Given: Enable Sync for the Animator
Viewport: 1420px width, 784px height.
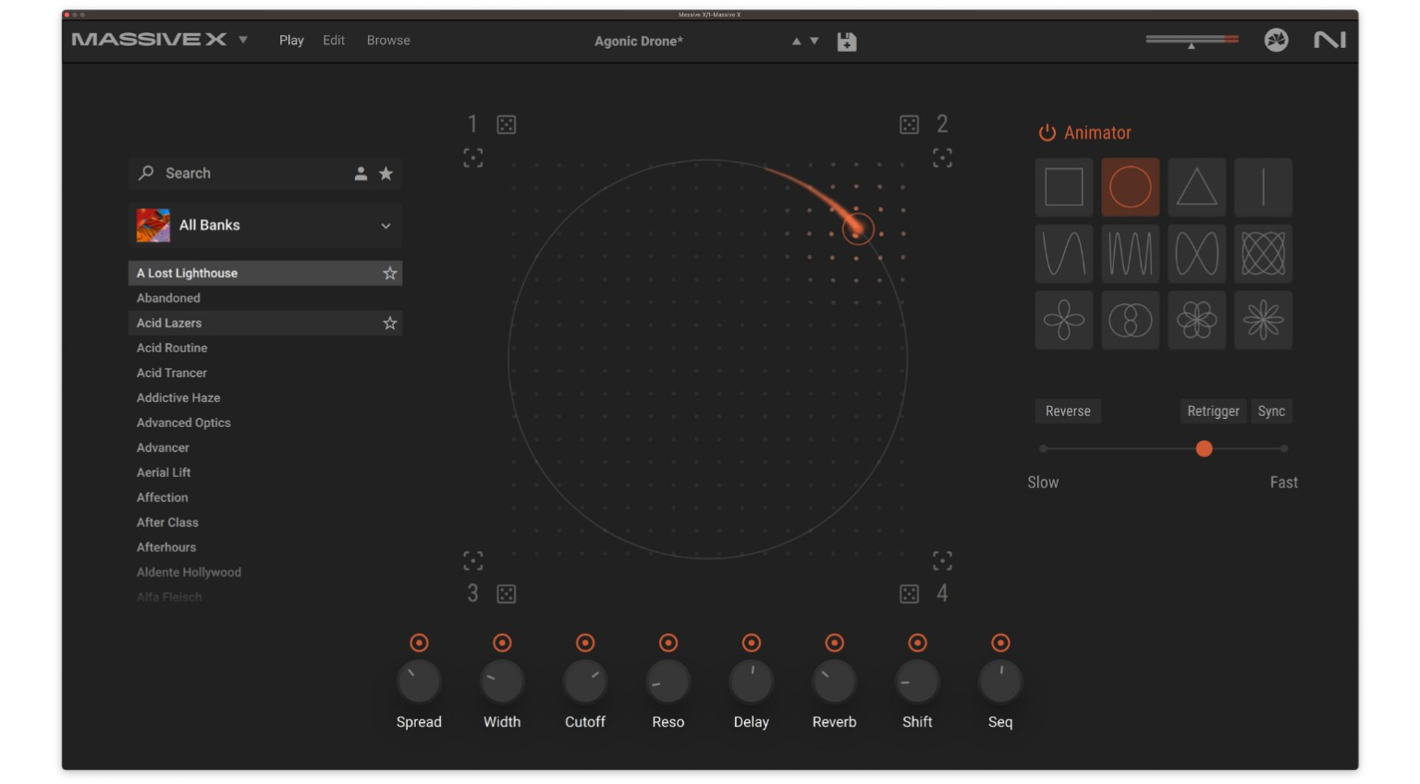Looking at the screenshot, I should (x=1271, y=411).
